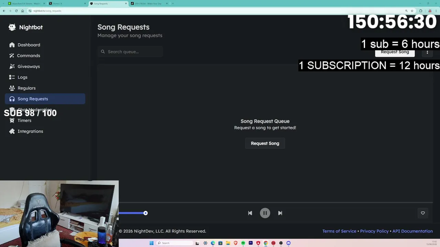440x247 pixels.
Task: Switch to the TikTok Make Your Day tab
Action: click(148, 3)
